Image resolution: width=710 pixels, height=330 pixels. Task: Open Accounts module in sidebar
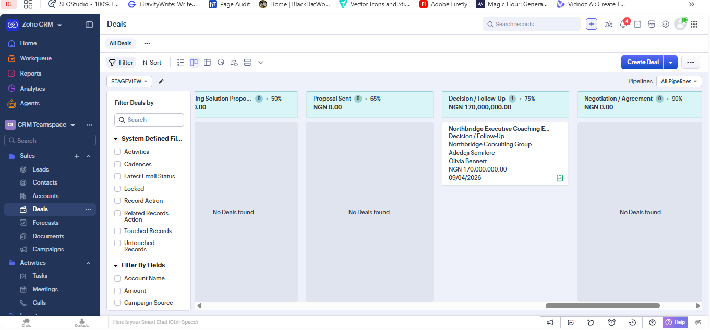tap(45, 196)
